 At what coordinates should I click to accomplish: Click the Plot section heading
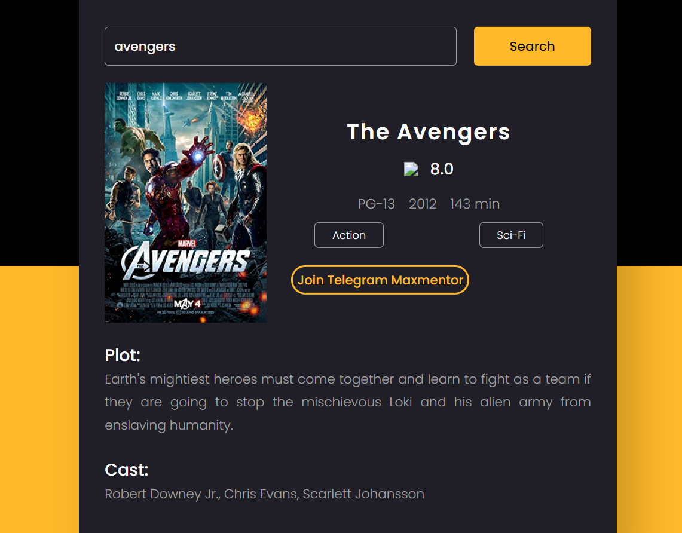click(122, 355)
